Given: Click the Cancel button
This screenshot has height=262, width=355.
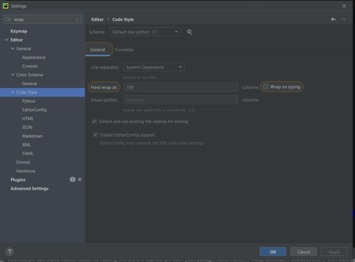Looking at the screenshot, I should tap(304, 251).
